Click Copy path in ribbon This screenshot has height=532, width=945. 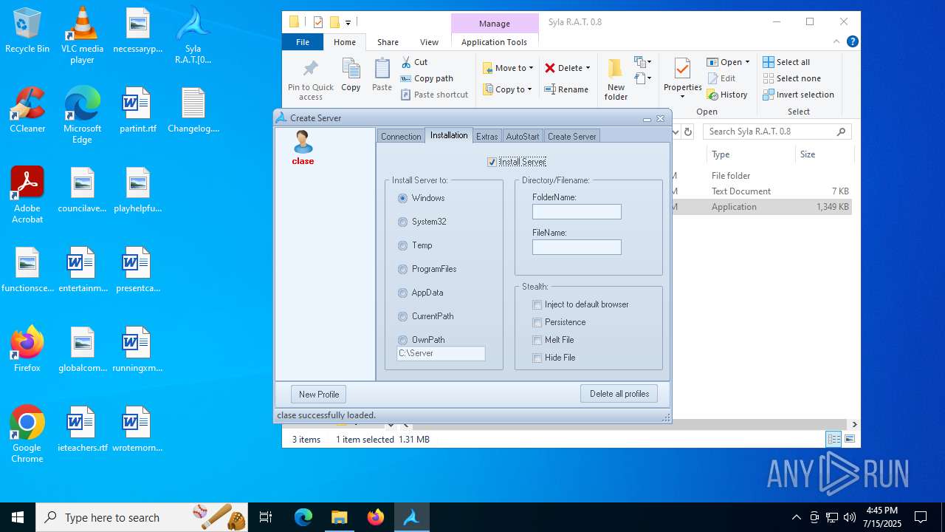[x=427, y=78]
